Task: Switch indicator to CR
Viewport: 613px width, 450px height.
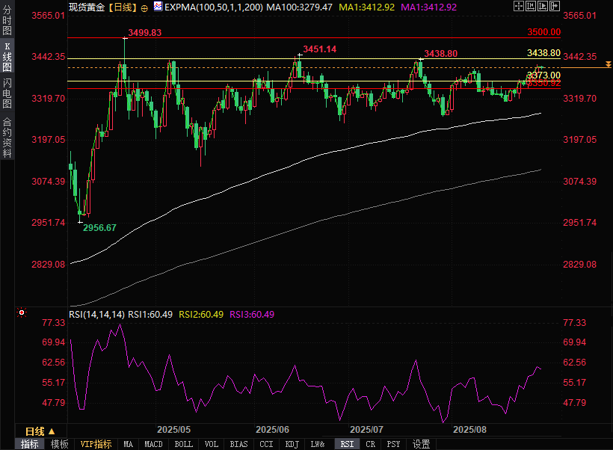Action: tap(371, 444)
